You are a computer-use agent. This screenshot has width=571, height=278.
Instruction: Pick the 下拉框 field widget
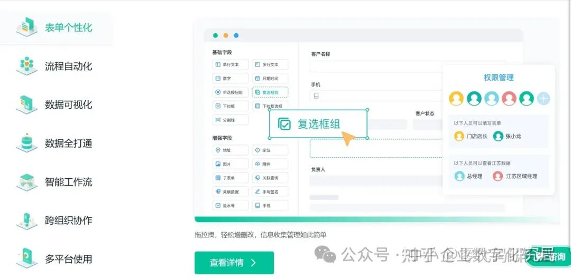click(231, 106)
